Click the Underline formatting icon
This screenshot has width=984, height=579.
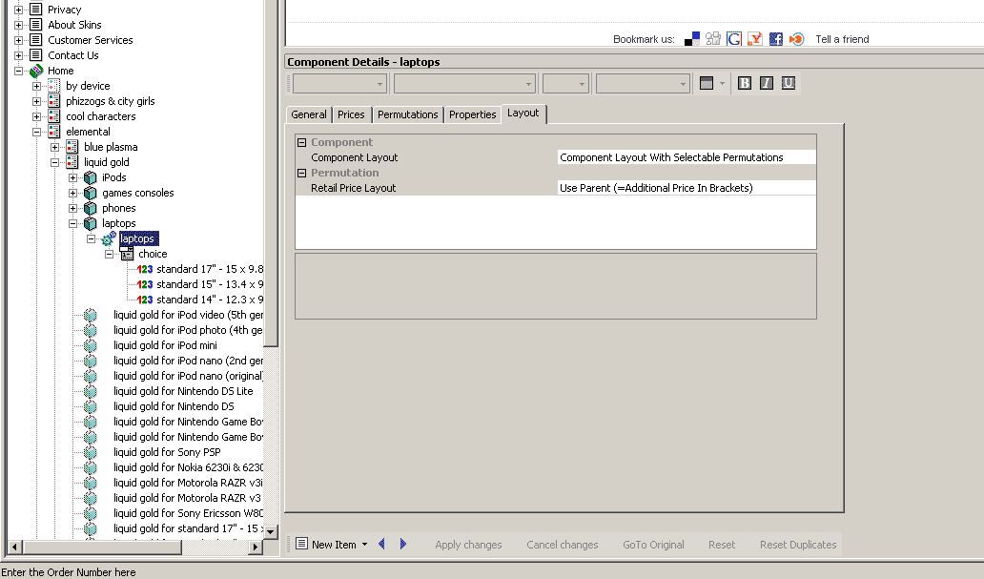[x=789, y=83]
